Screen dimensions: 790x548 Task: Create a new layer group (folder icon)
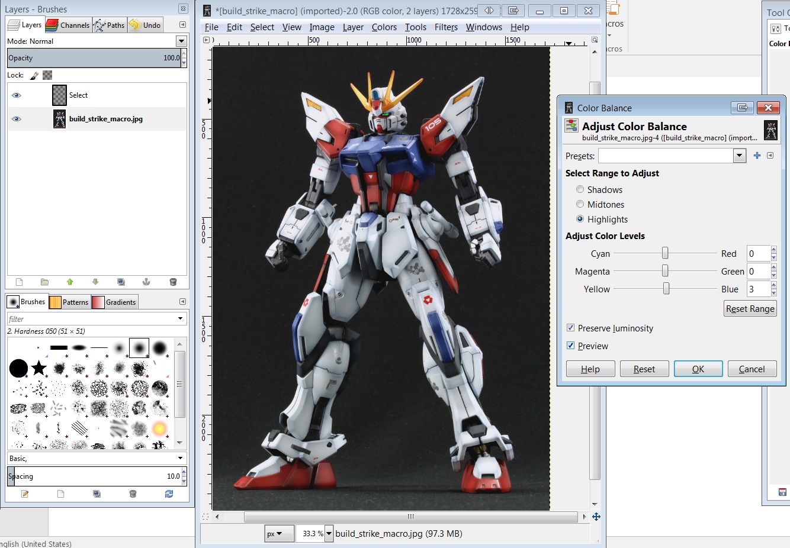44,282
